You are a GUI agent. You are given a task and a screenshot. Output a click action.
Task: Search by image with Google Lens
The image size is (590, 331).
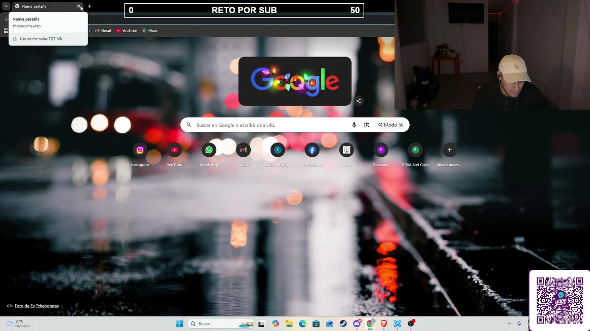pos(366,125)
